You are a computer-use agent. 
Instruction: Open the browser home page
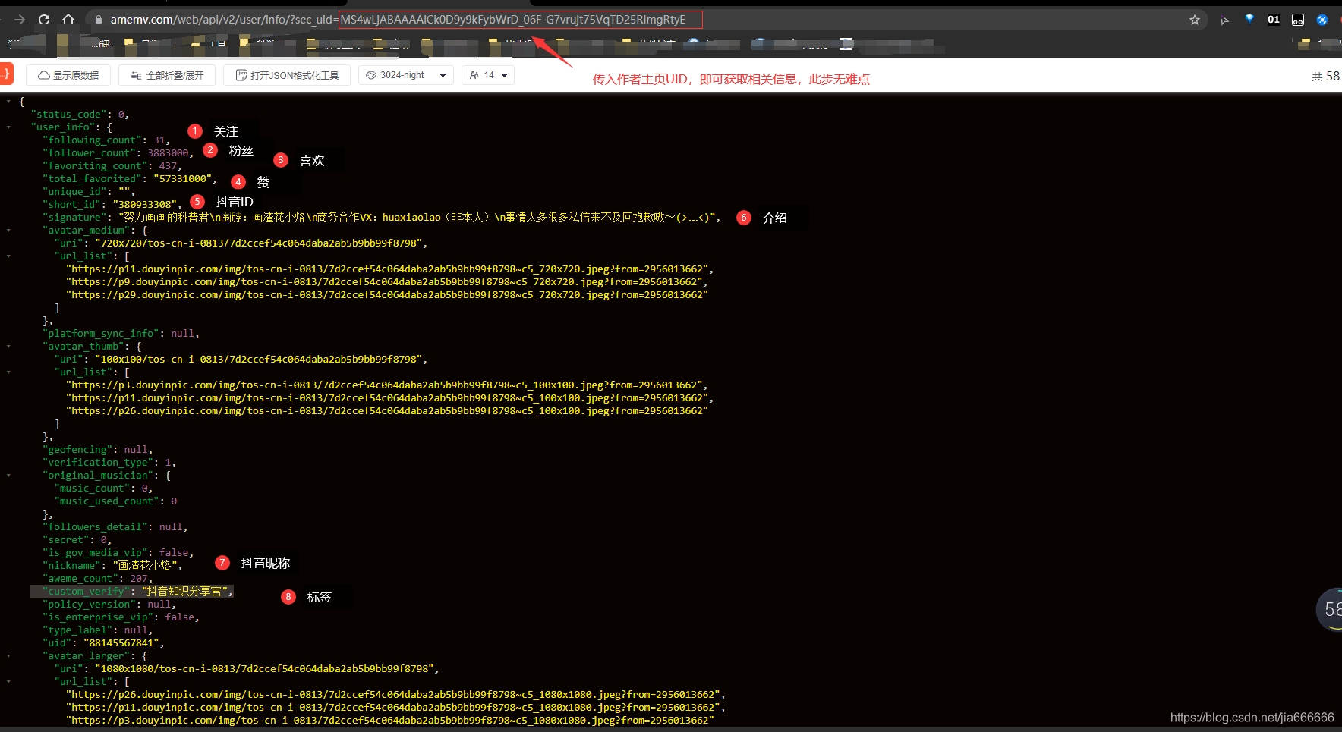coord(68,20)
